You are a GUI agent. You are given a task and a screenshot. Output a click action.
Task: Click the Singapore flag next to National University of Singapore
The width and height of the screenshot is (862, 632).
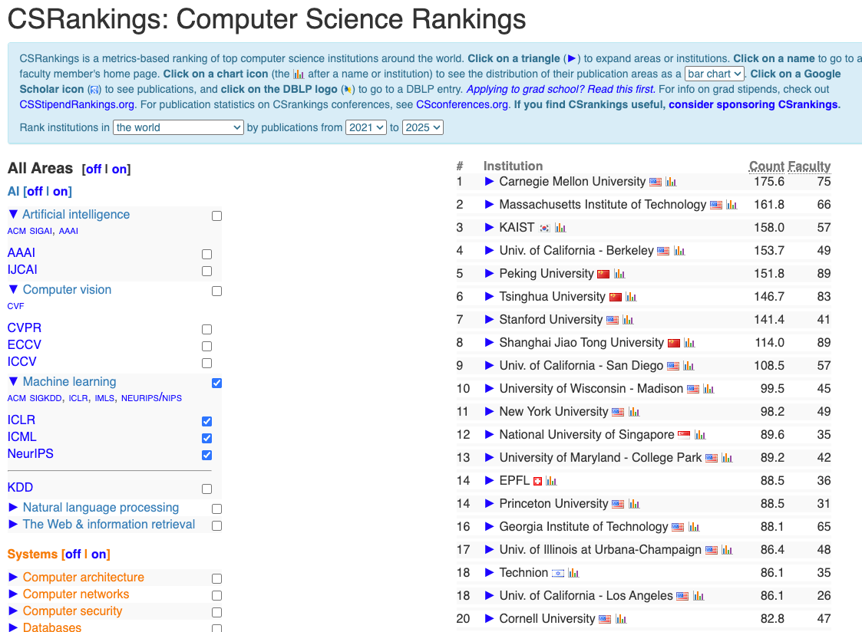pos(684,435)
